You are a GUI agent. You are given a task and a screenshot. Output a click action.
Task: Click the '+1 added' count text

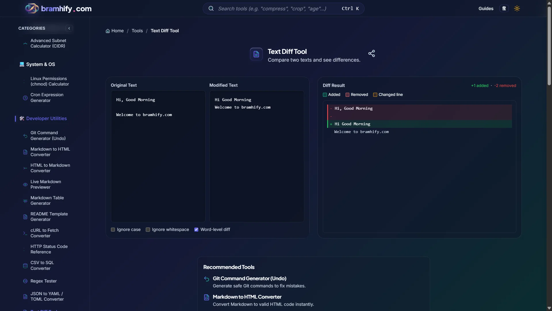[480, 86]
